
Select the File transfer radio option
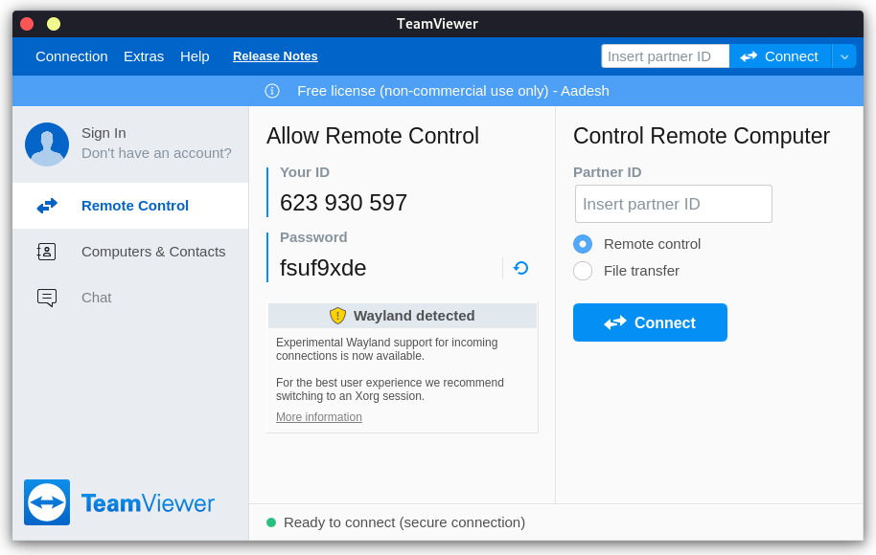click(583, 271)
